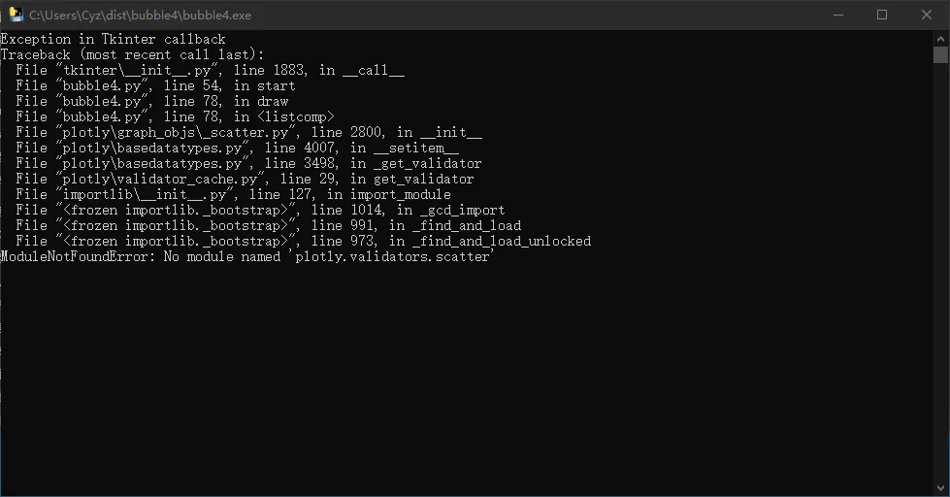The height and width of the screenshot is (497, 950).
Task: Click the bubble4.py line 54 in start entry
Action: 155,85
